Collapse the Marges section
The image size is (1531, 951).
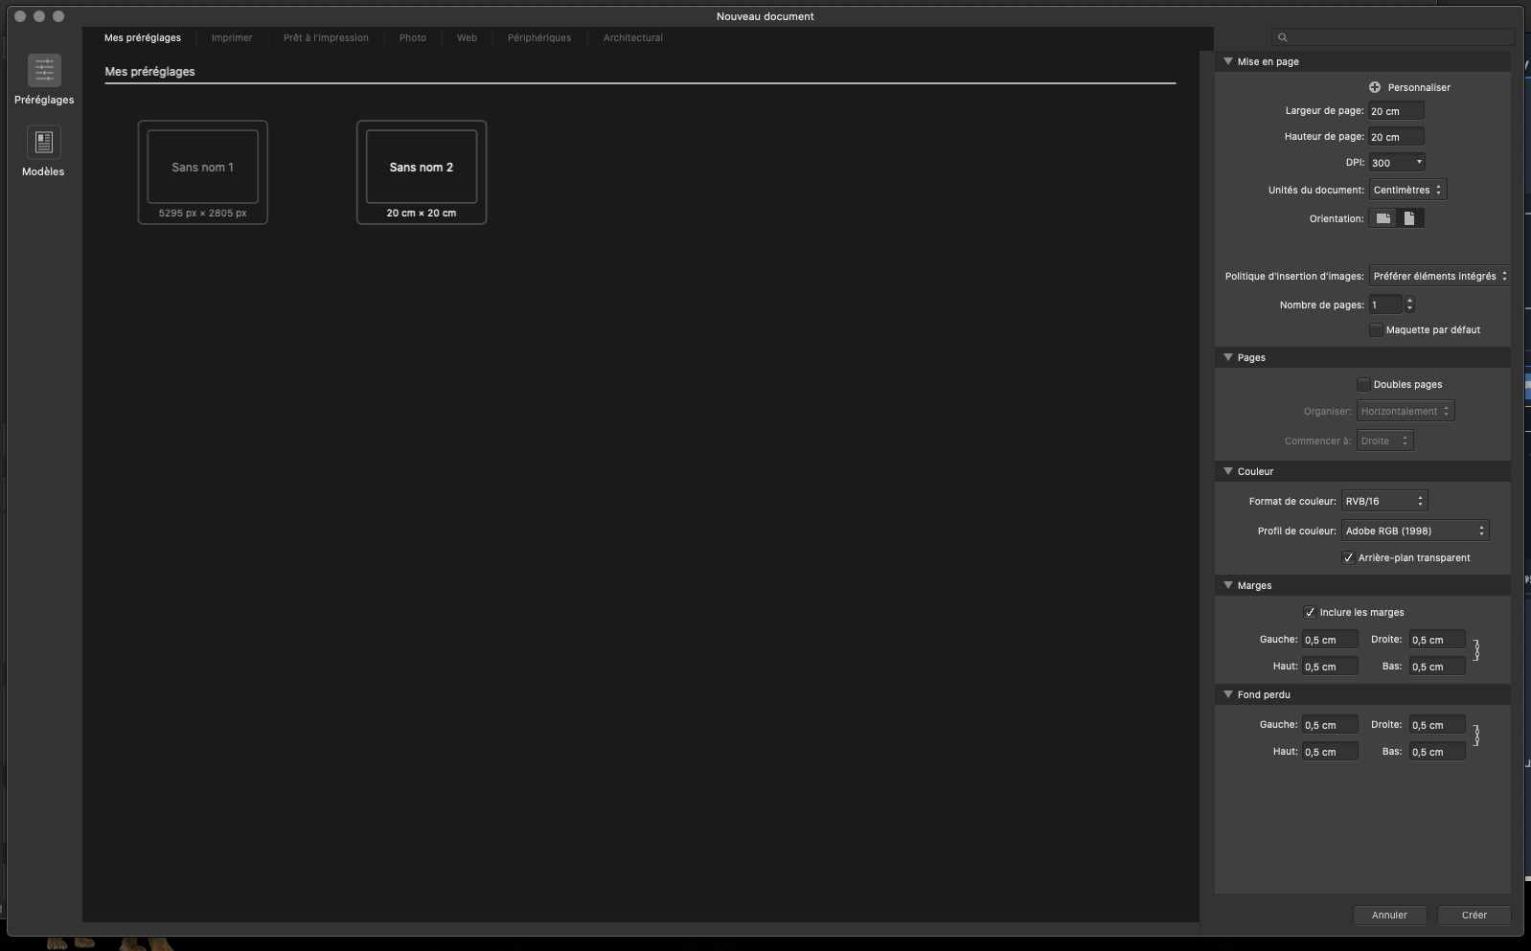pos(1228,585)
